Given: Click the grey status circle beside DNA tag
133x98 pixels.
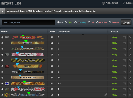Looking at the screenshot, I should point(2,37).
